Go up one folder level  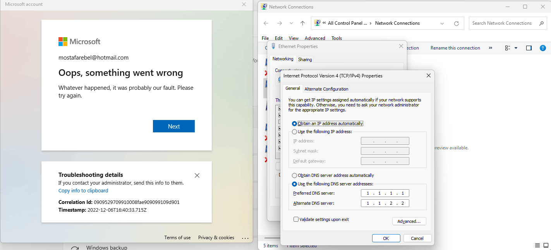click(303, 23)
